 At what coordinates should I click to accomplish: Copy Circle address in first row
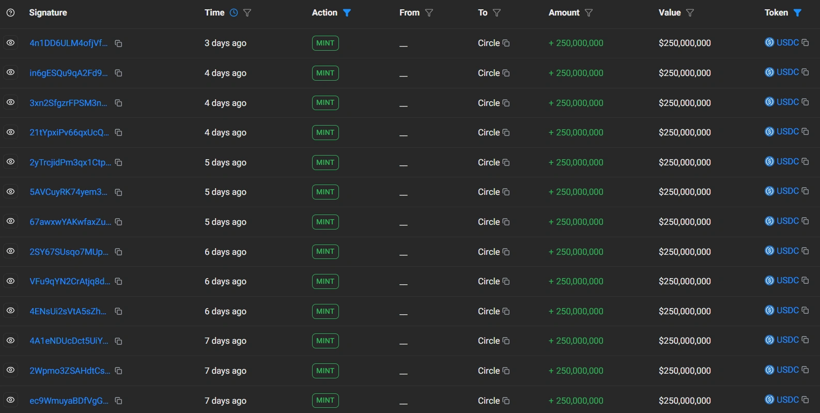coord(506,43)
